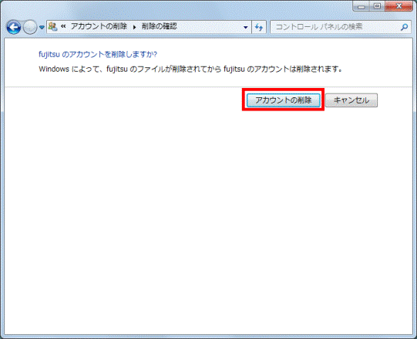Click the blue Back arrow button

point(14,27)
